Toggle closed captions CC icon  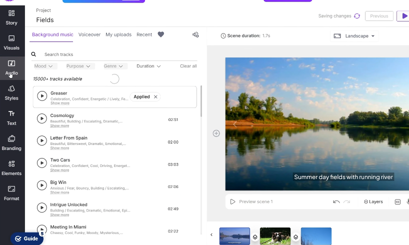point(397,202)
